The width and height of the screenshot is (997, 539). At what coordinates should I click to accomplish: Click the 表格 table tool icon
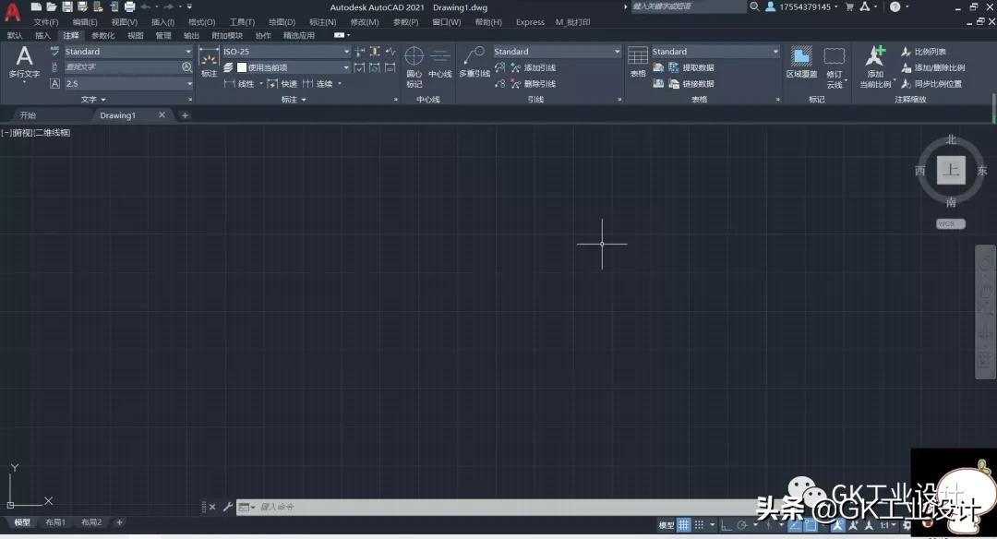[638, 62]
